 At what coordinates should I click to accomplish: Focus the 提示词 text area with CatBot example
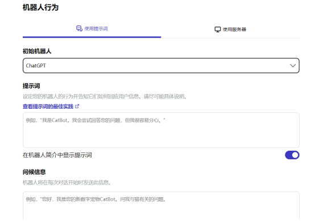(161, 130)
